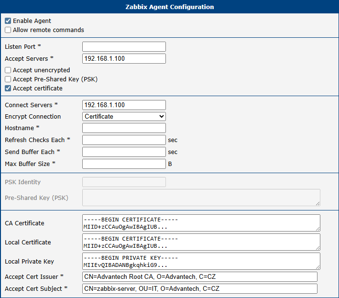Viewport: 339px width, 298px height.
Task: Click the Accept Pre-Shared Key (PSK) label
Action: point(55,79)
